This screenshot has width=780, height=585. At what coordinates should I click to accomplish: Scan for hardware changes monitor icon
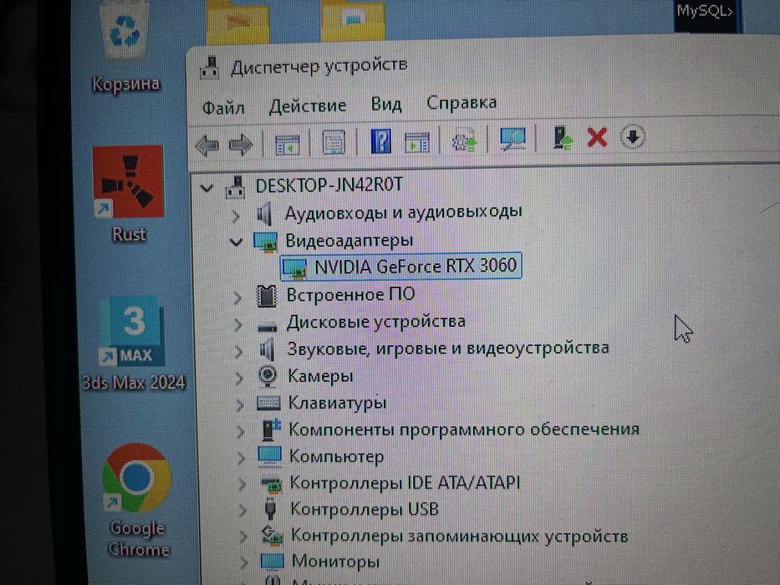pos(512,139)
